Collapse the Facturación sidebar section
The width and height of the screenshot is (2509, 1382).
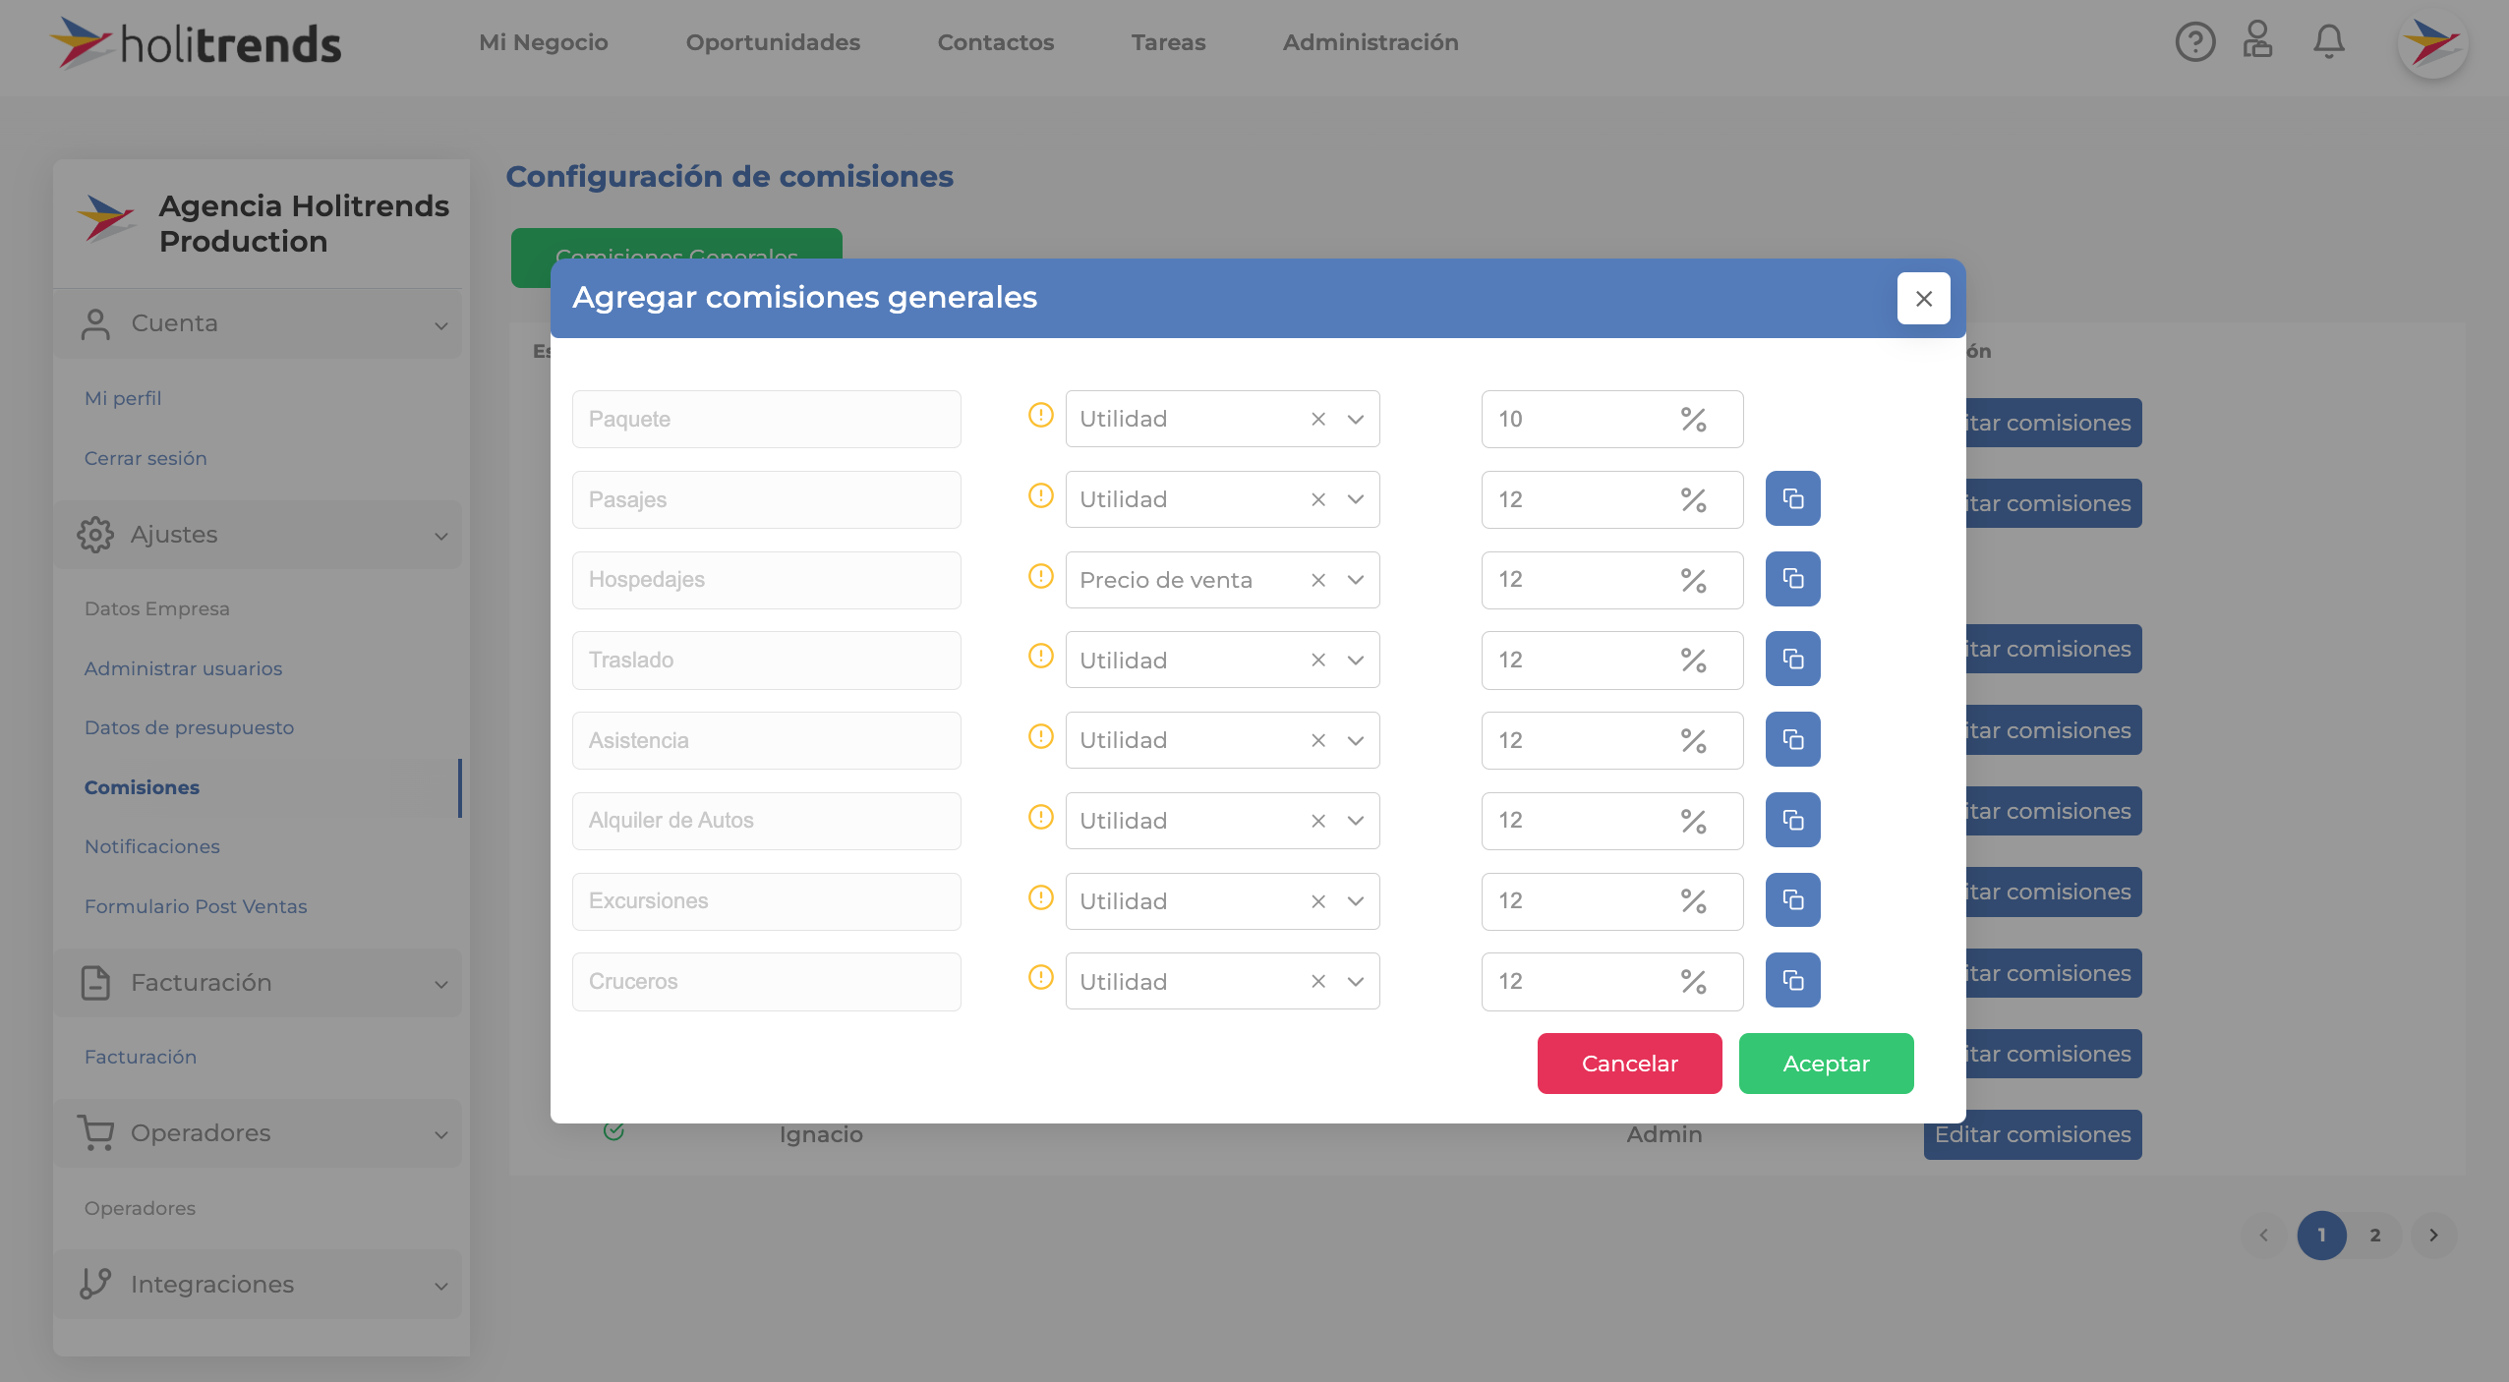click(x=258, y=983)
